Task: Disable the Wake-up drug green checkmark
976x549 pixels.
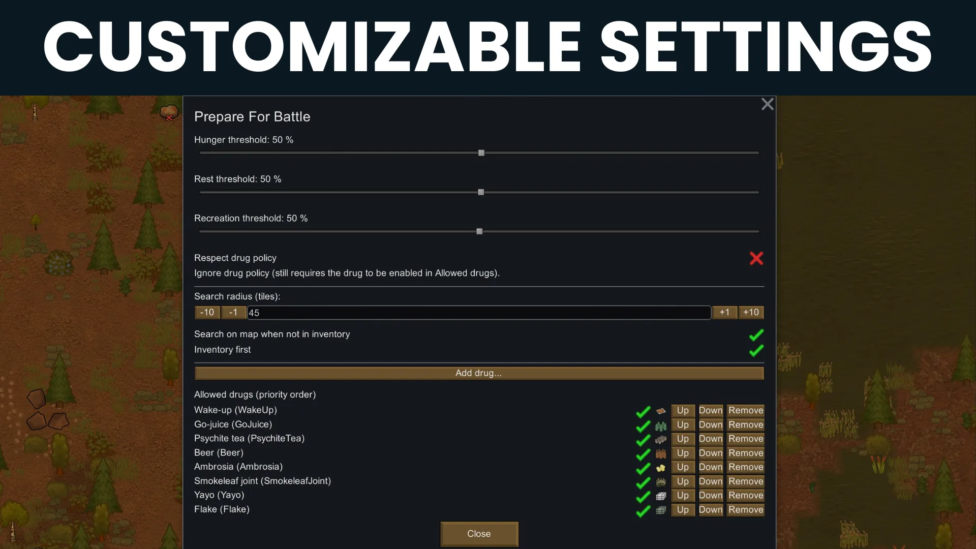Action: [643, 411]
